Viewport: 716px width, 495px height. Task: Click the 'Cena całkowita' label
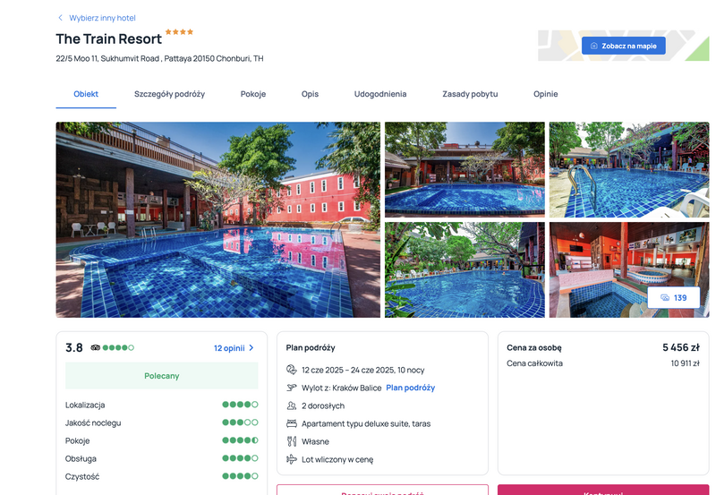(534, 363)
